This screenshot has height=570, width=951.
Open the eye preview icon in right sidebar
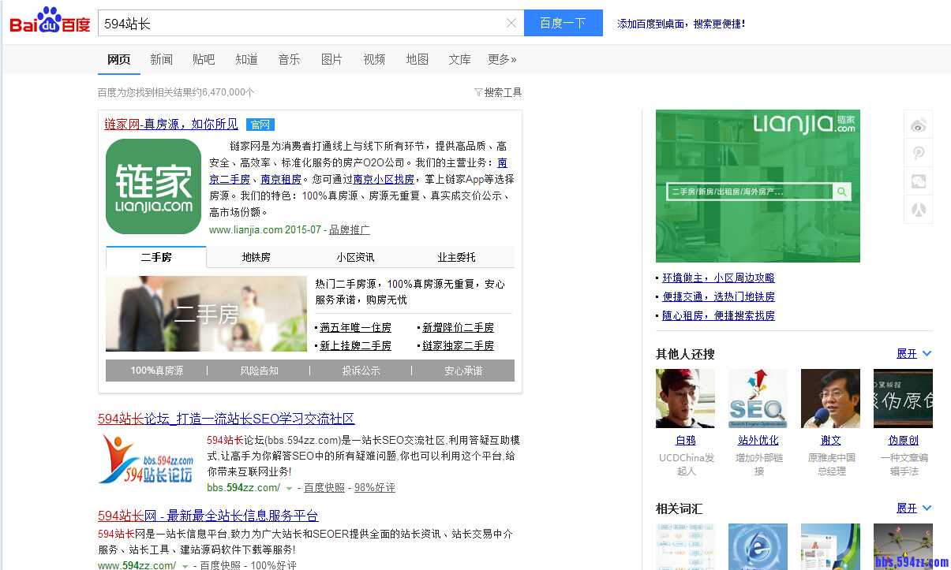[x=917, y=124]
